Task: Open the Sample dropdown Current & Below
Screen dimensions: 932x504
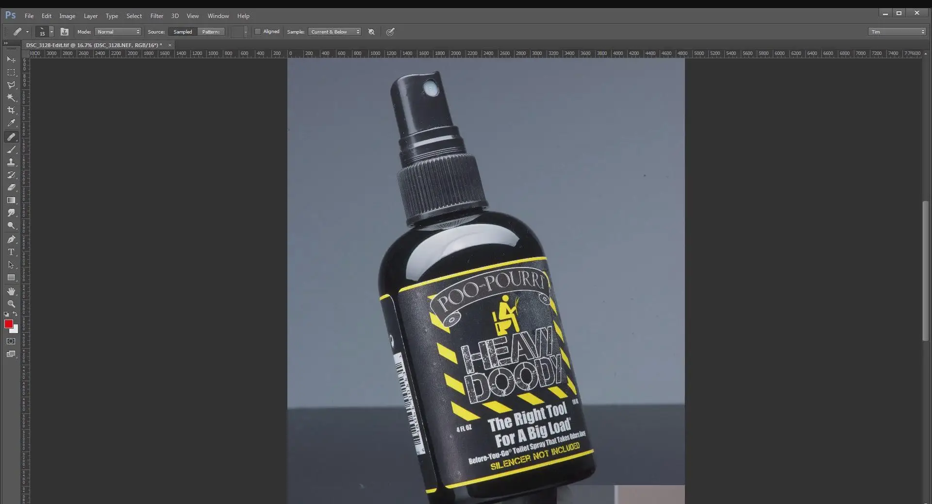Action: 334,32
